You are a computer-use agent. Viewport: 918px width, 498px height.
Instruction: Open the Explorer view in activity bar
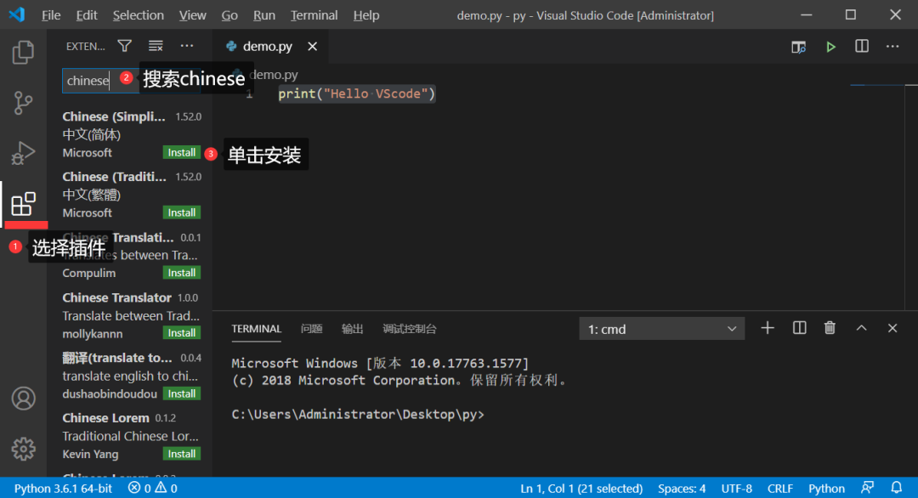[23, 52]
